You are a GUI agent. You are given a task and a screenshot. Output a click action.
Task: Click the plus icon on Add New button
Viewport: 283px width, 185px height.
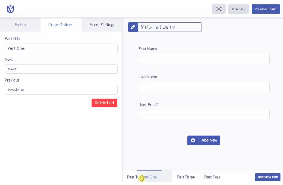193,141
